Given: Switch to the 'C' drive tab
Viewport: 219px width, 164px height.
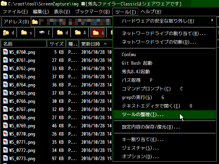Looking at the screenshot, I should [x=45, y=33].
